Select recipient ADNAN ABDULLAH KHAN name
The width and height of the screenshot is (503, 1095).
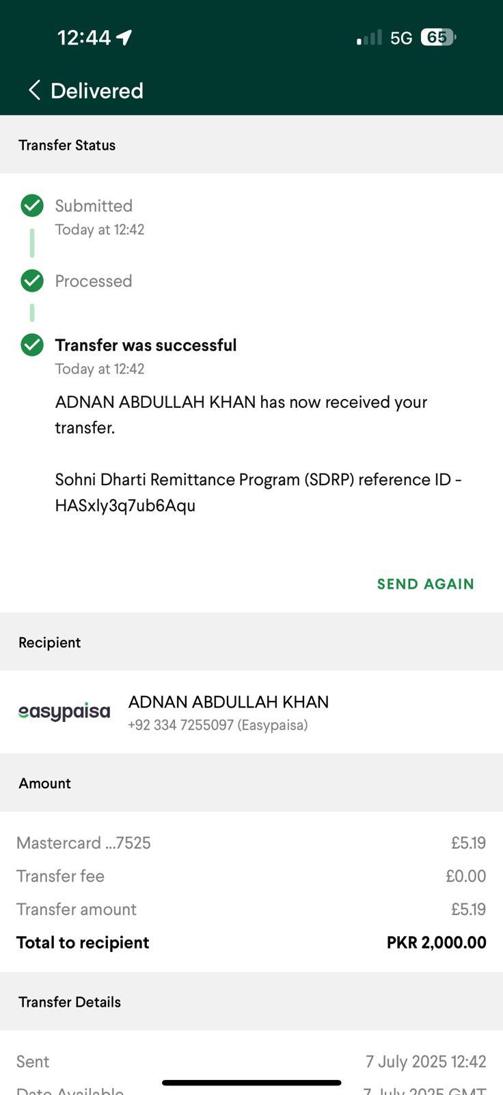click(x=228, y=701)
